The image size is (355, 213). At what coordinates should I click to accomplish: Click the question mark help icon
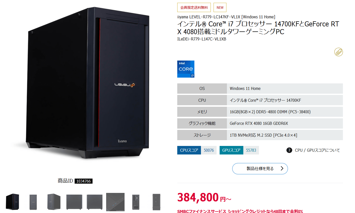pyautogui.click(x=289, y=150)
